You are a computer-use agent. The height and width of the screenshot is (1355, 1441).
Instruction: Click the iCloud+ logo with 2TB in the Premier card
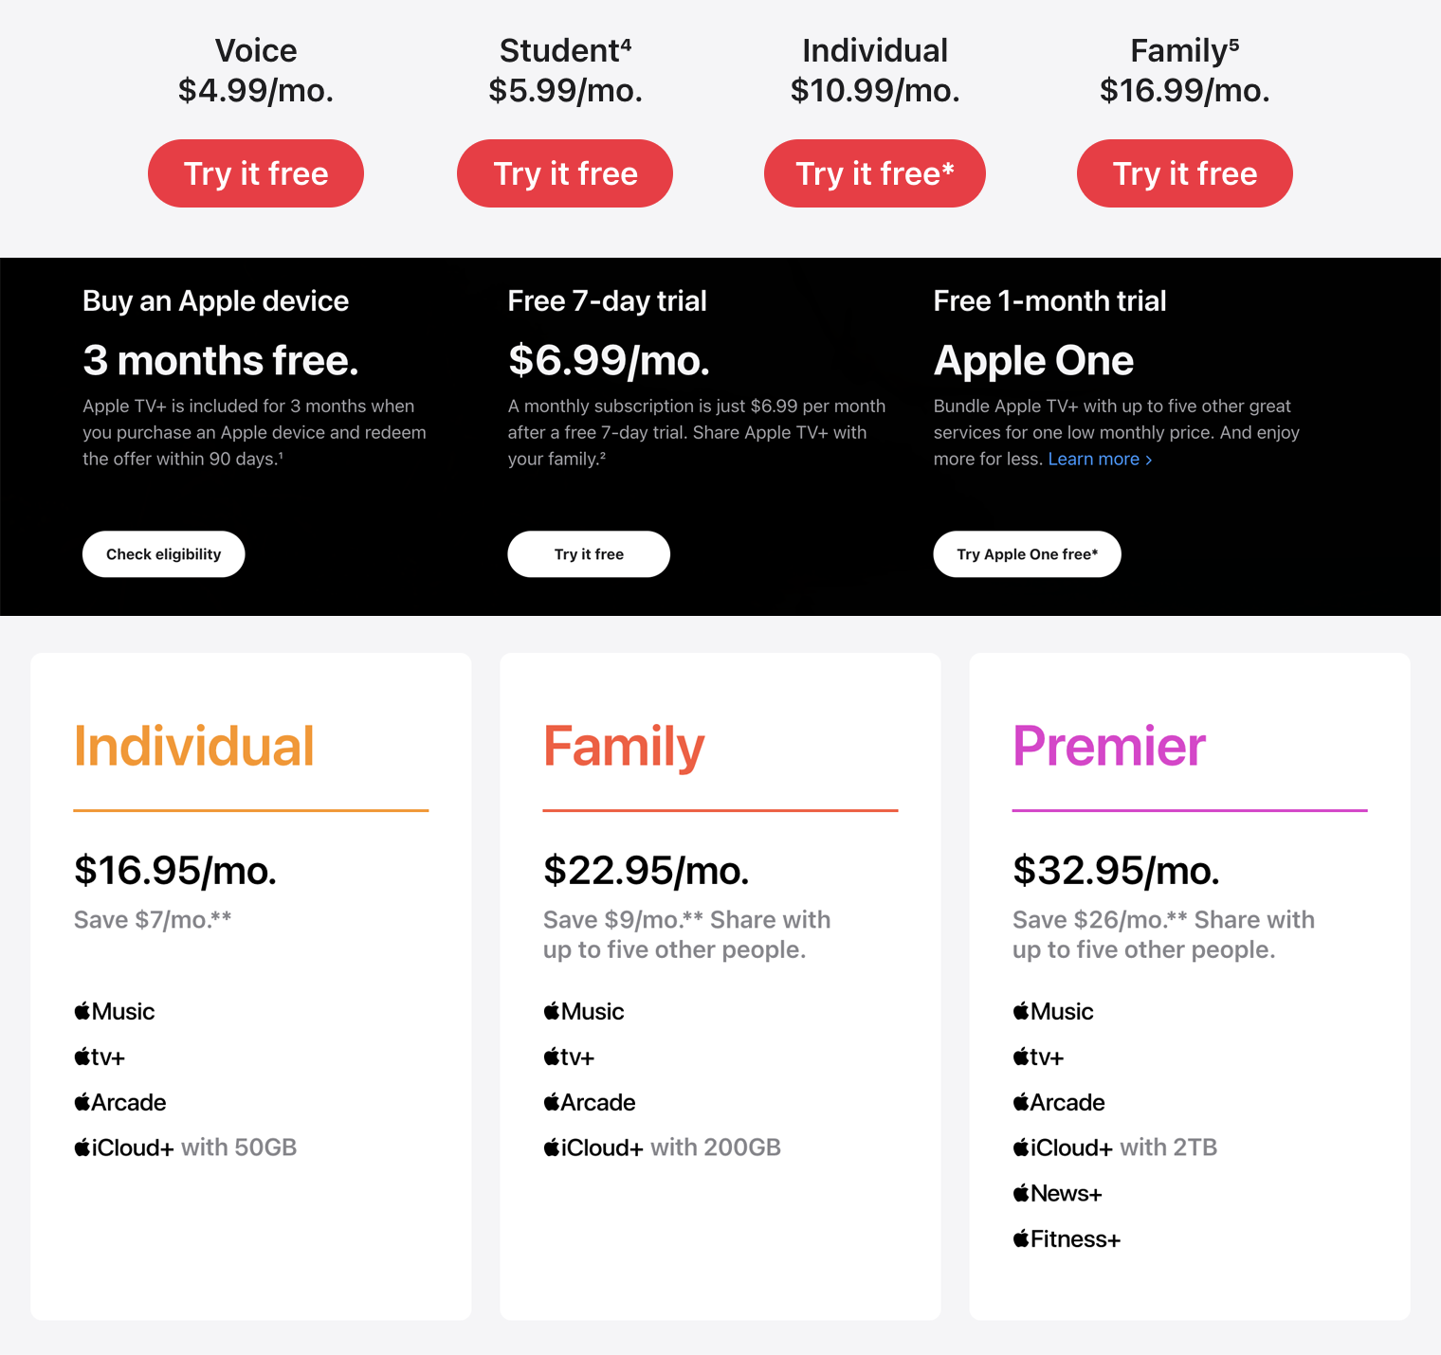(x=1063, y=1147)
